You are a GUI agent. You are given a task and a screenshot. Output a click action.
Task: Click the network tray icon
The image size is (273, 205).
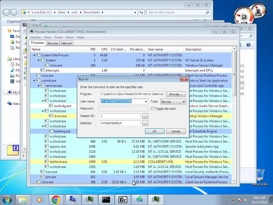coord(233,200)
